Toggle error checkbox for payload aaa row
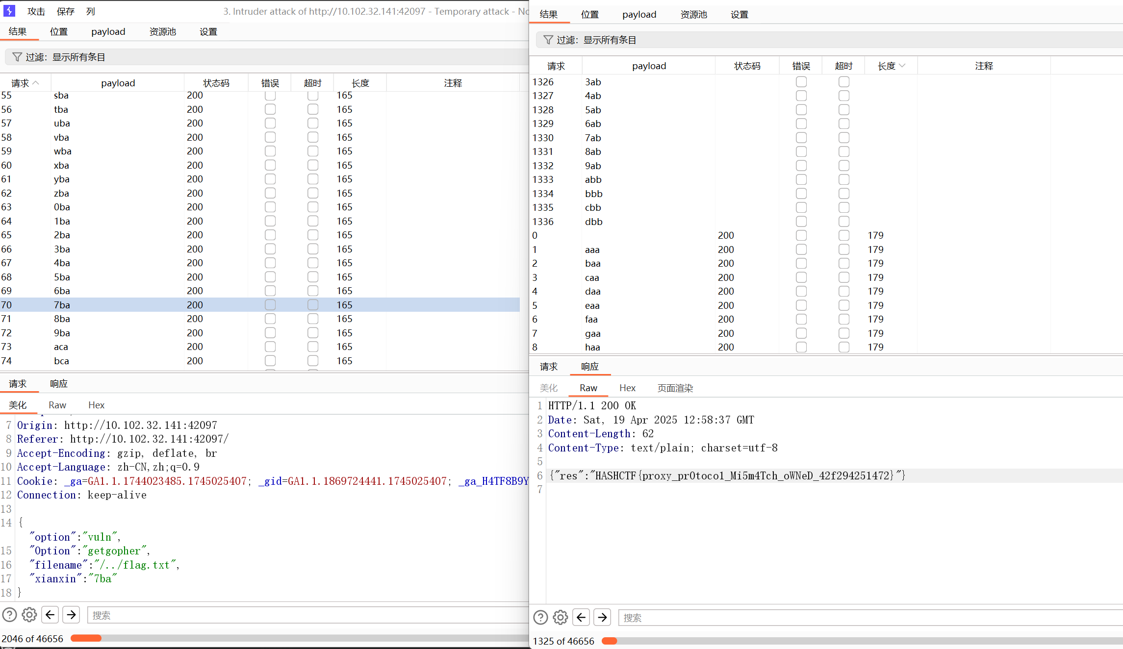The image size is (1123, 649). 801,250
